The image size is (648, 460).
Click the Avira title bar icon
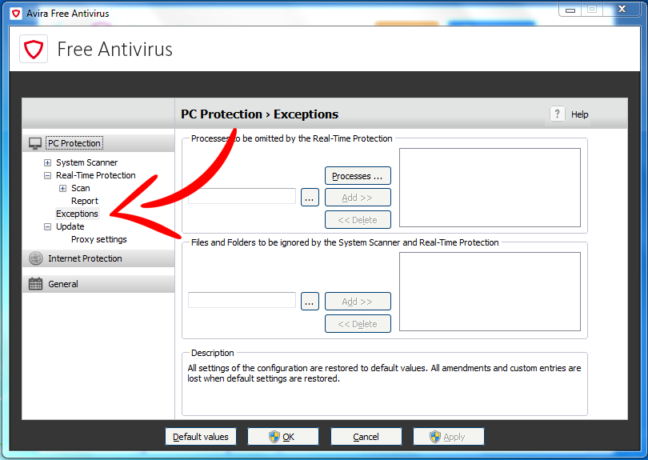point(16,14)
